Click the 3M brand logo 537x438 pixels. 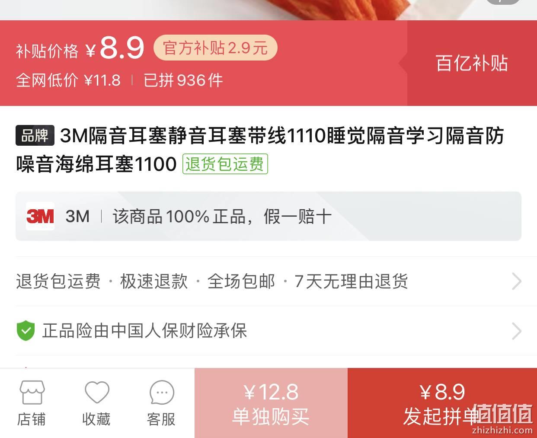(40, 216)
